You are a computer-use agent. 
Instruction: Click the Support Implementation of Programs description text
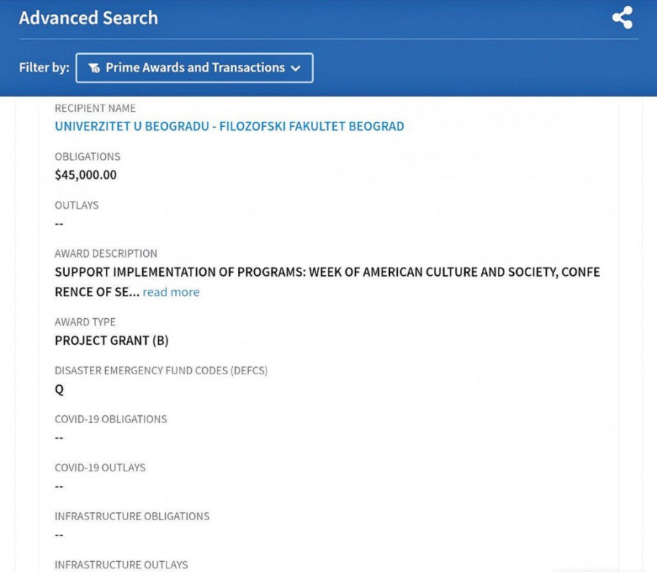click(327, 272)
